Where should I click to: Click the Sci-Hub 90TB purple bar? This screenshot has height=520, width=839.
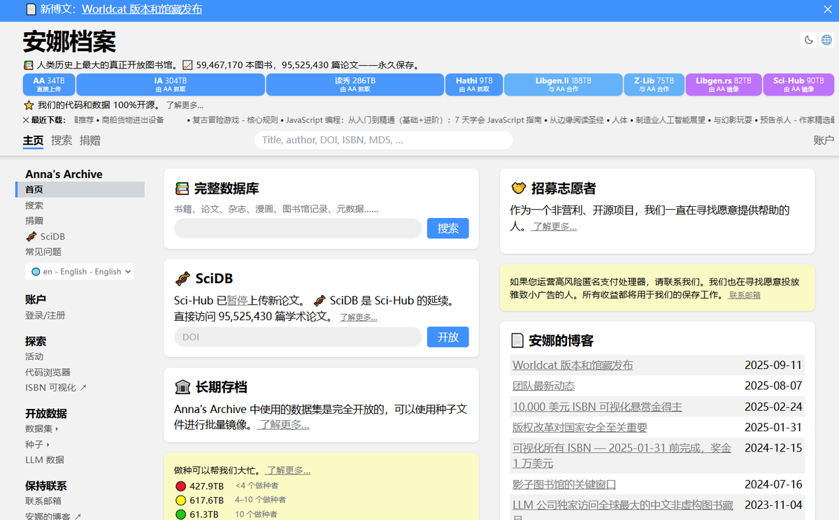798,85
